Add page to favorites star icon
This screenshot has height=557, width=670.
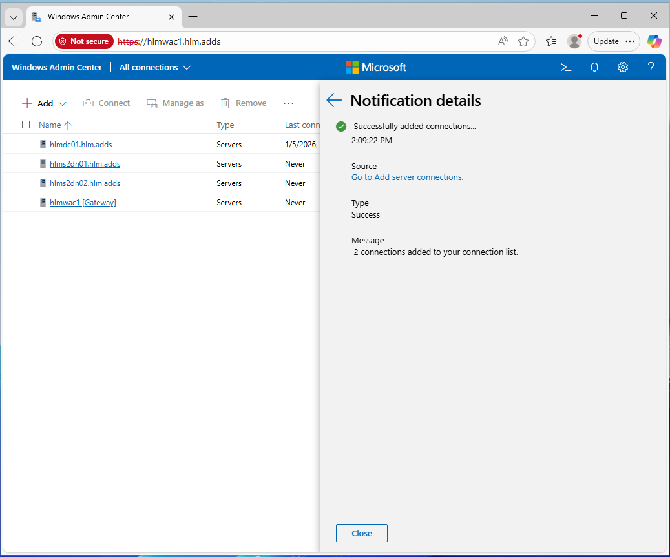click(523, 41)
